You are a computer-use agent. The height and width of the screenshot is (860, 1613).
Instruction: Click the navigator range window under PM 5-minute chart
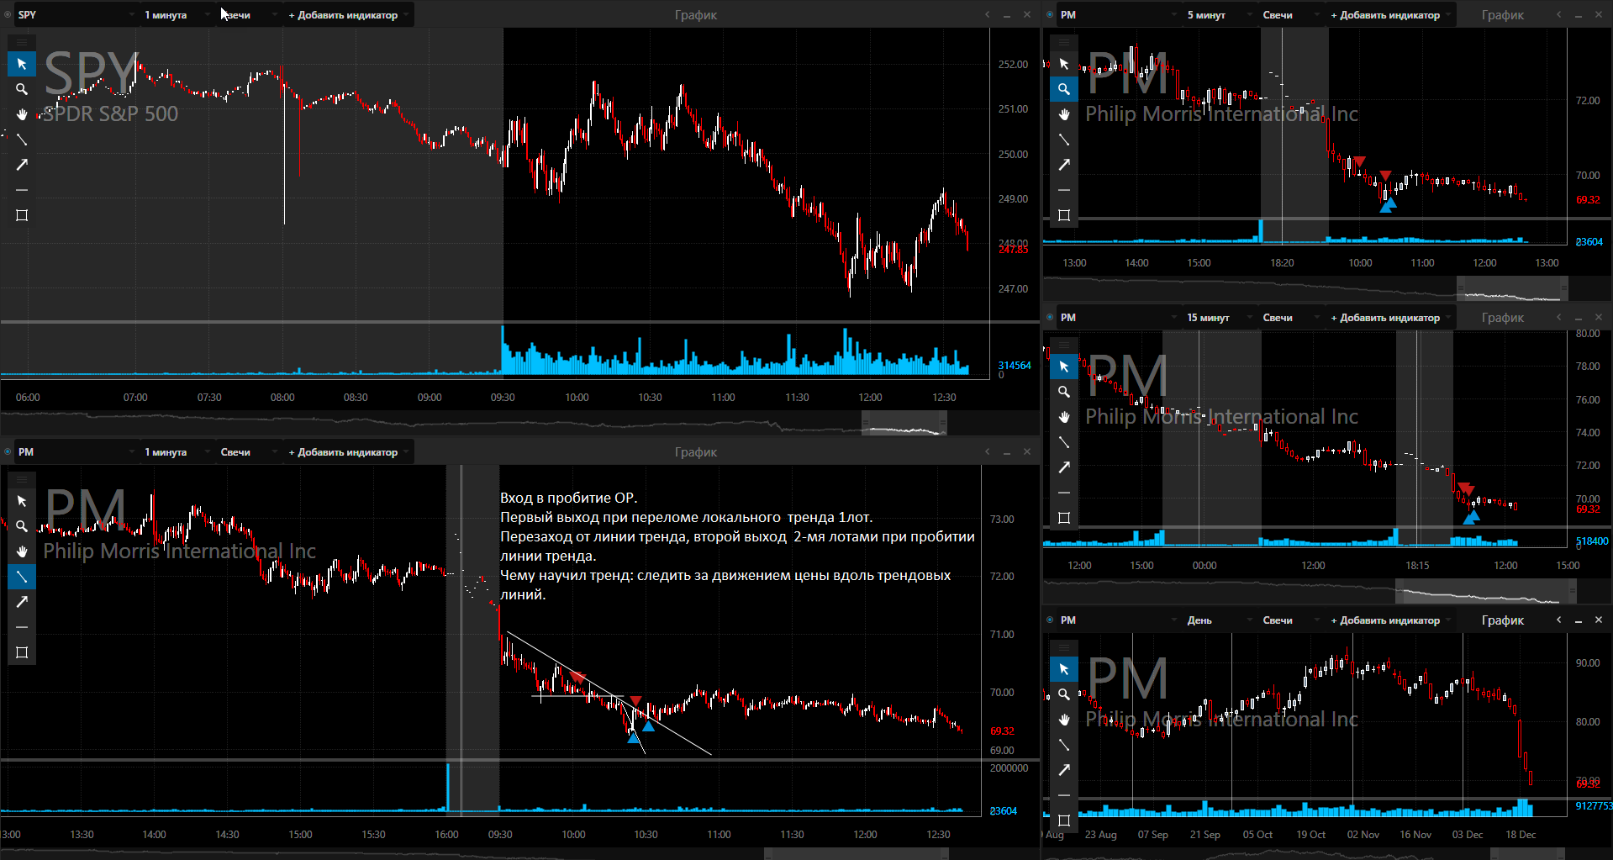coord(1512,289)
